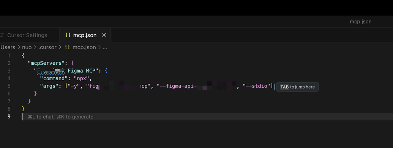Open the Users breadcrumb segment

[8, 47]
